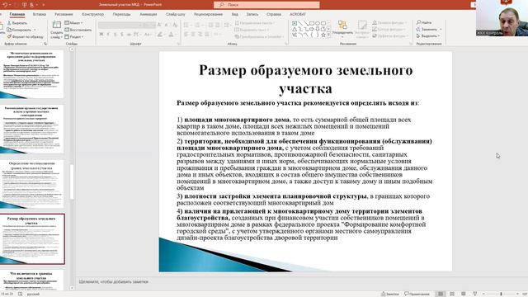Open Notes (Заметки) pane from status bar
This screenshot has height=297, width=528.
pyautogui.click(x=390, y=294)
